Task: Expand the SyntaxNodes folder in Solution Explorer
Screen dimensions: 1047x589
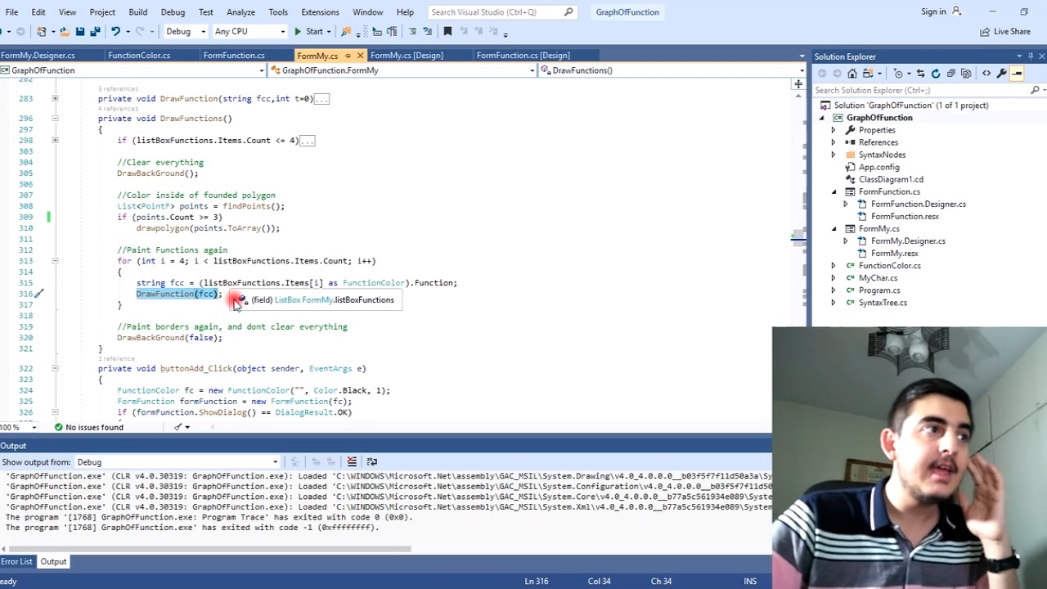Action: pos(834,155)
